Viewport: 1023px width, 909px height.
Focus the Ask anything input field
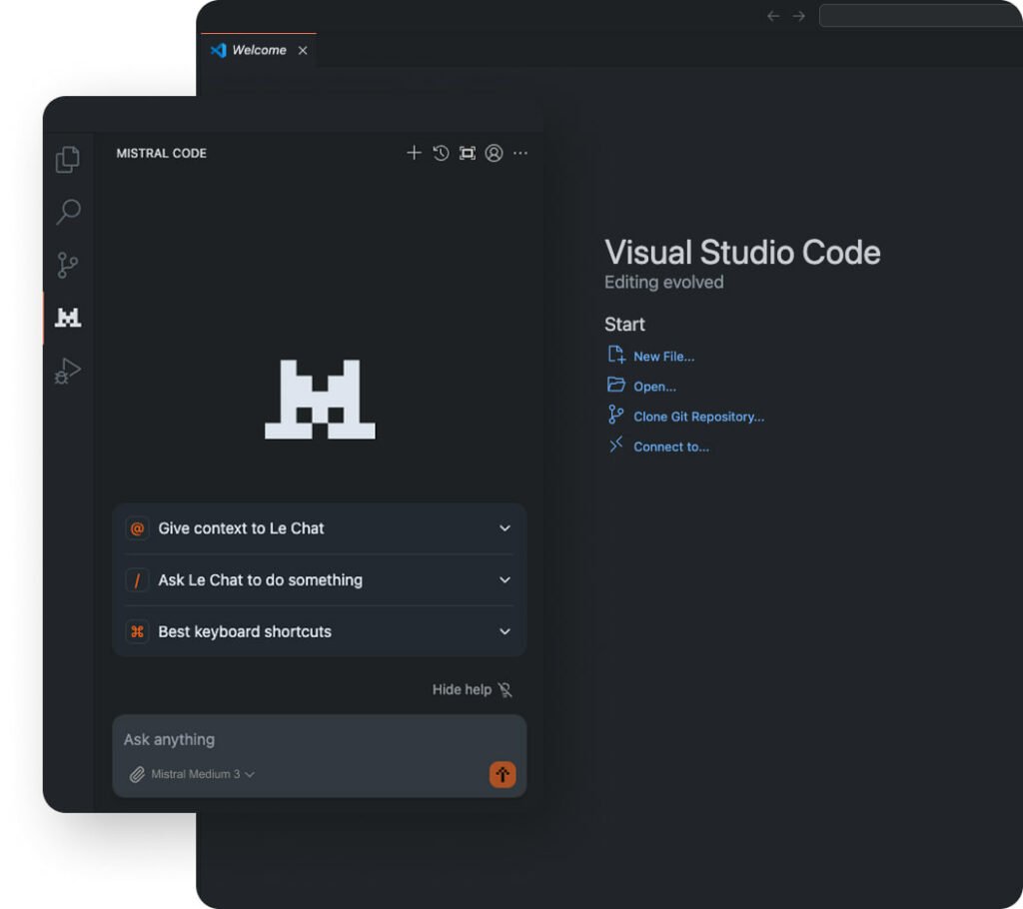pyautogui.click(x=300, y=739)
